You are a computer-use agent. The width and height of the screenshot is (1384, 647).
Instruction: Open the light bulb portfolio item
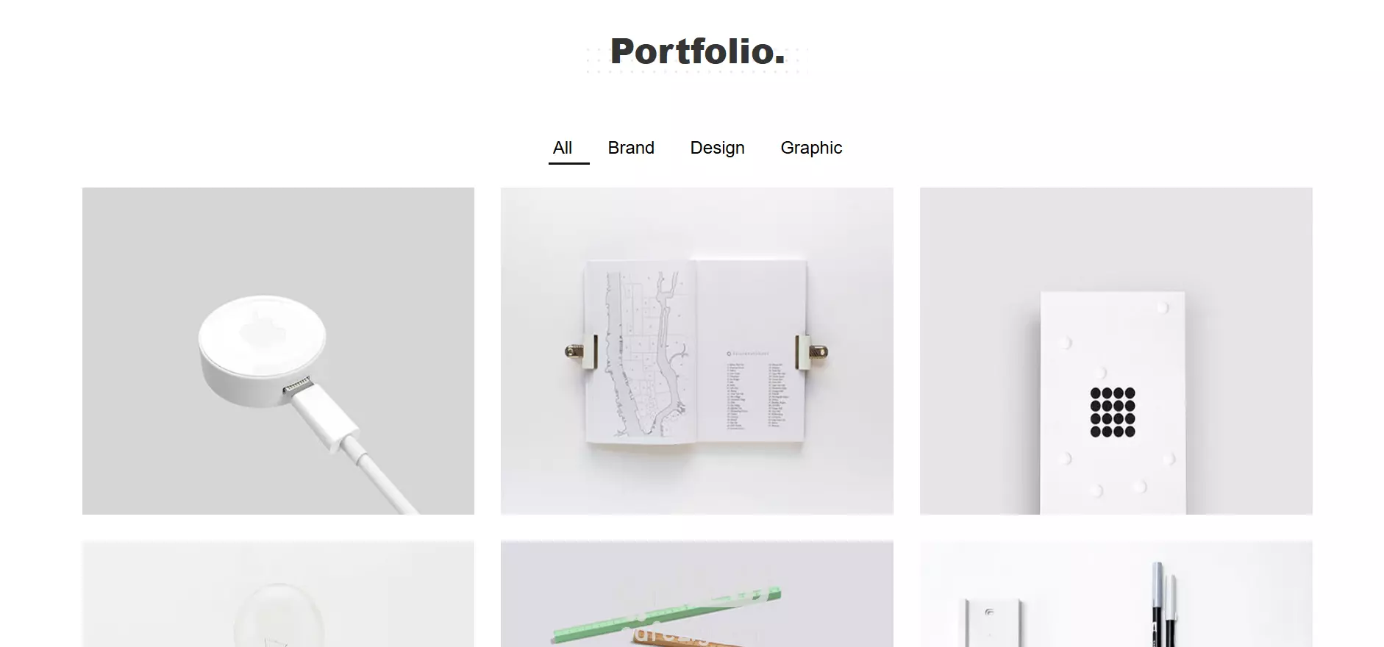click(278, 594)
